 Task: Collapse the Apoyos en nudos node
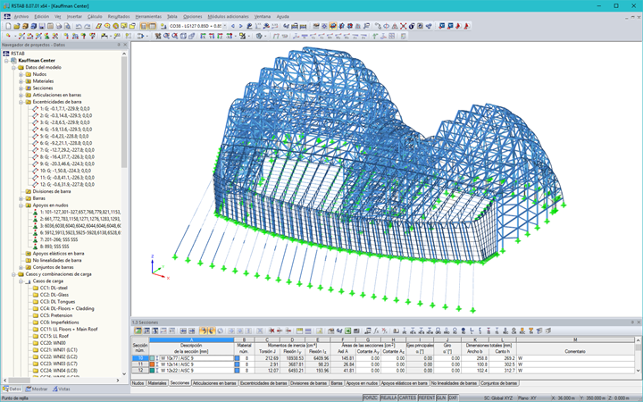pos(21,205)
